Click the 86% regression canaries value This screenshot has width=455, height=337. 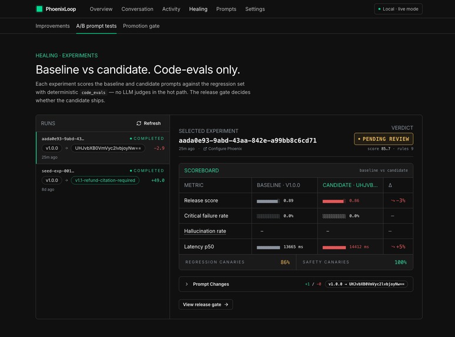pos(285,262)
